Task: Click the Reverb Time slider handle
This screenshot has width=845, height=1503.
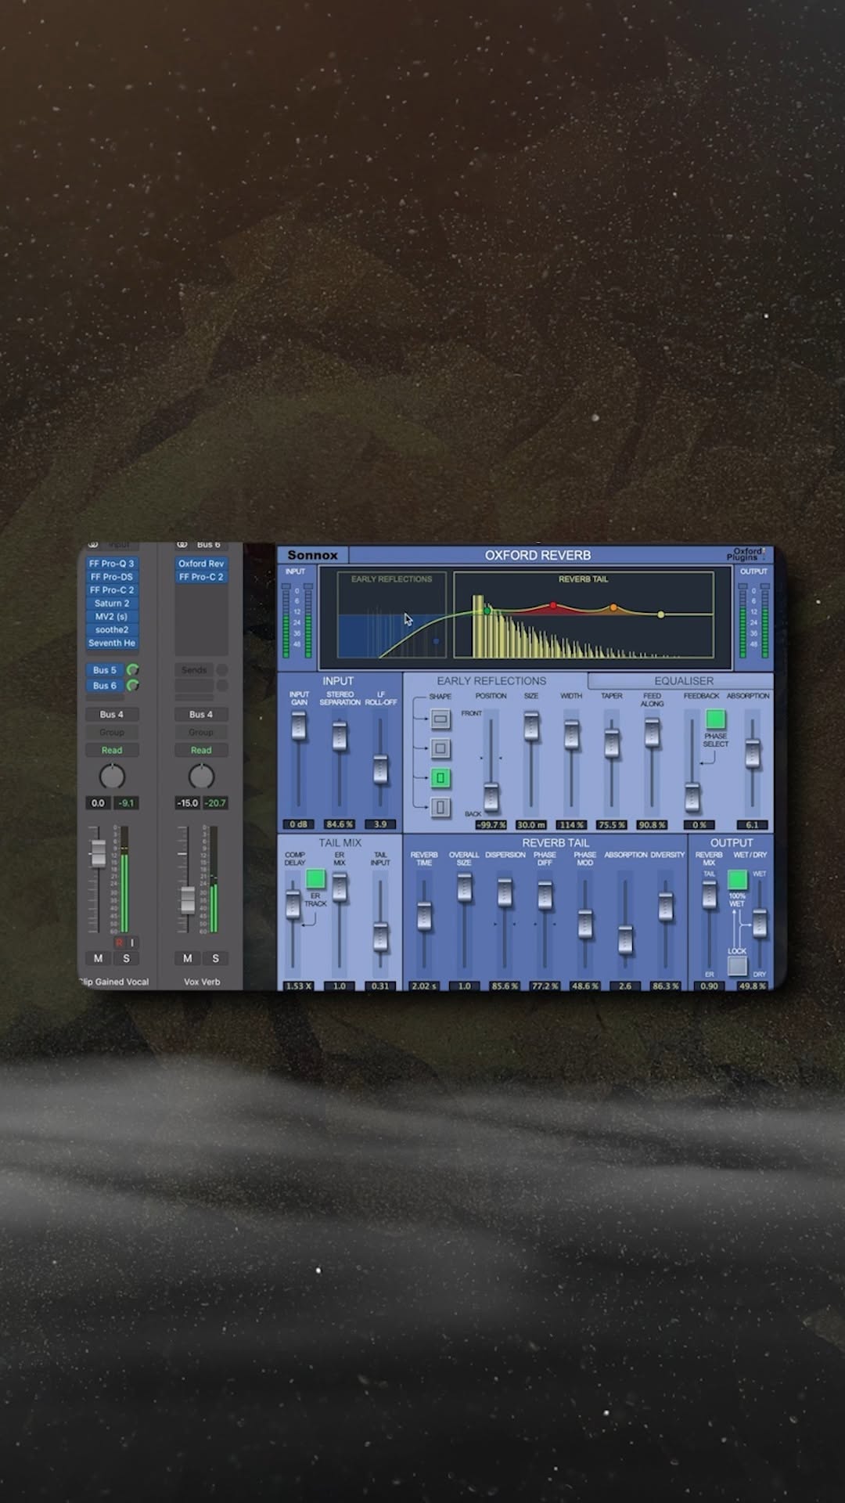Action: (x=424, y=916)
